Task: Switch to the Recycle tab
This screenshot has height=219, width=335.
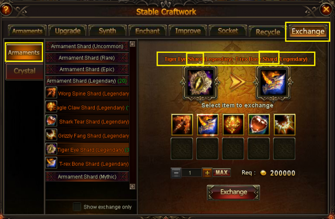Action: tap(268, 31)
